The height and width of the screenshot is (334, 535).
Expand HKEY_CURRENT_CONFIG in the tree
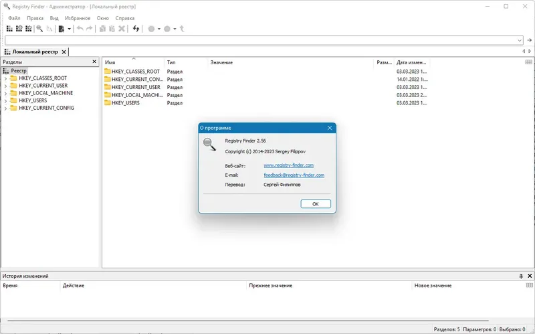coord(5,108)
